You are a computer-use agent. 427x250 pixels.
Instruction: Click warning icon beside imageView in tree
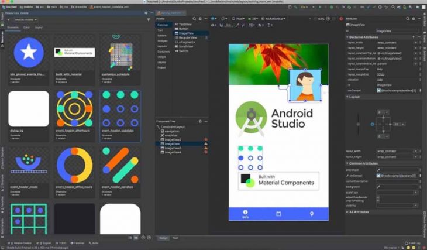pyautogui.click(x=206, y=143)
